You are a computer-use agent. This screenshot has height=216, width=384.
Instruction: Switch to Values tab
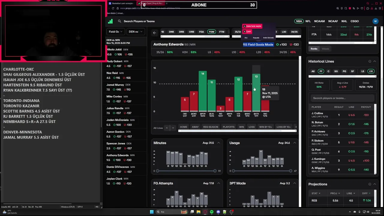(325, 49)
